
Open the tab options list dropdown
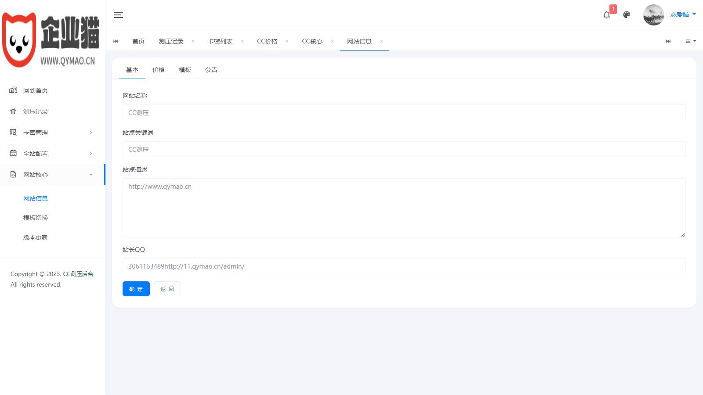click(x=690, y=41)
